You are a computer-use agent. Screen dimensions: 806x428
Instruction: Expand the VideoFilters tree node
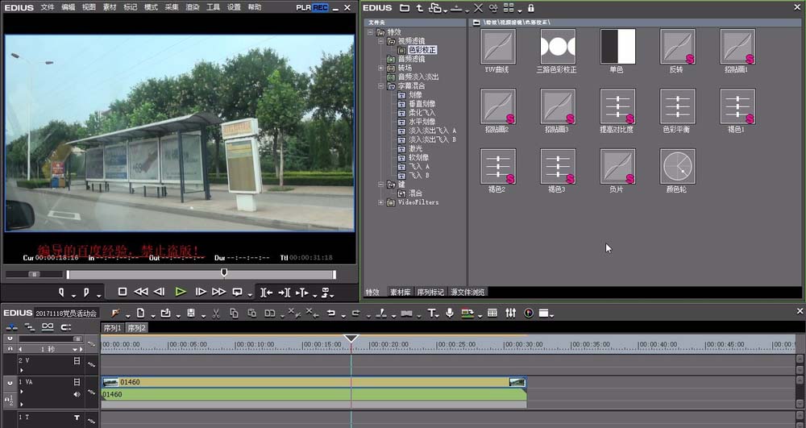(x=380, y=202)
